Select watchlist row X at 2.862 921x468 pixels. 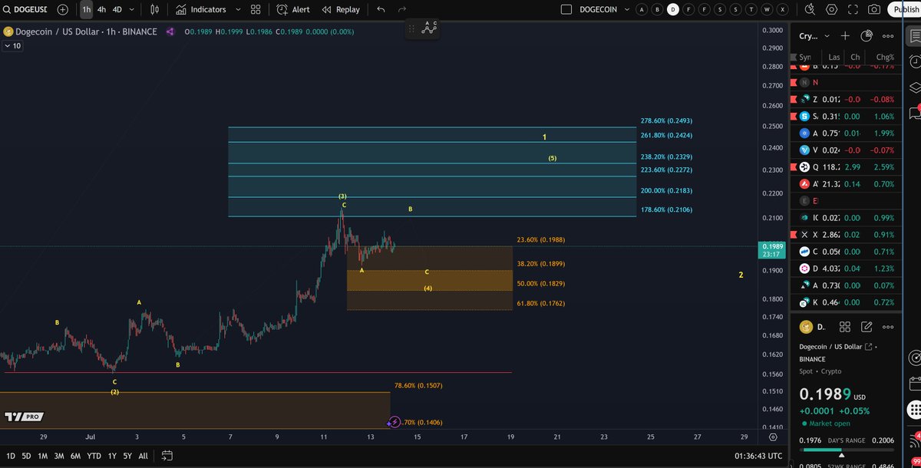coord(846,234)
